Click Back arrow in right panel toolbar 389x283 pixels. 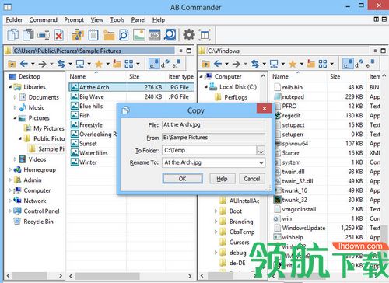coord(218,64)
